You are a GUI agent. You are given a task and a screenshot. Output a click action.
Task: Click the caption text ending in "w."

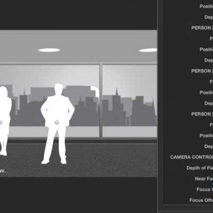[2, 171]
